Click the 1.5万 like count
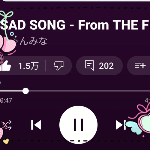 (28, 66)
